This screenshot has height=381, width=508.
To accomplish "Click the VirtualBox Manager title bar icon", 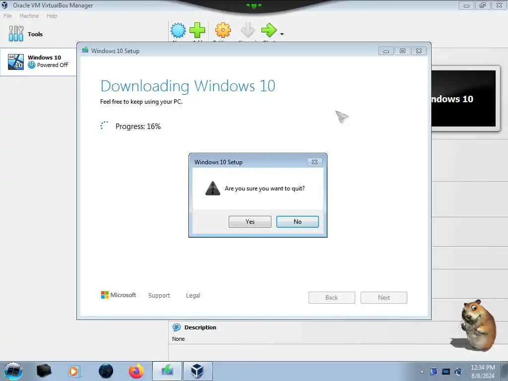I will click(4, 5).
